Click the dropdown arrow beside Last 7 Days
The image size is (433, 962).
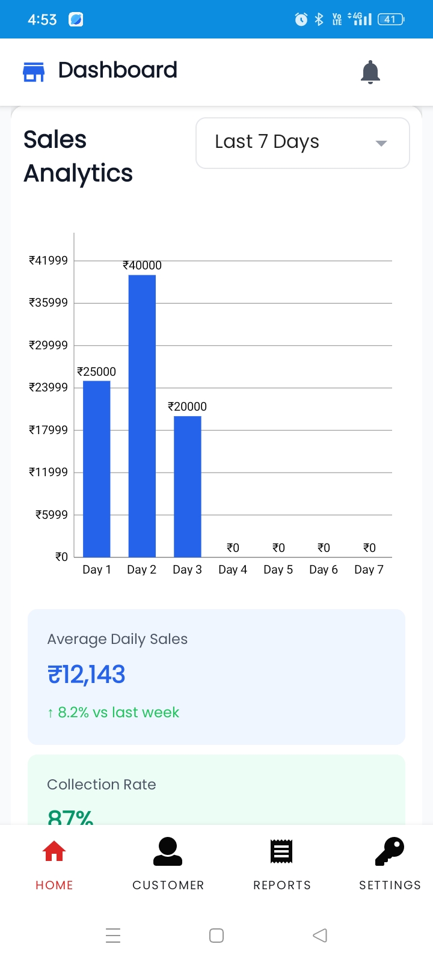click(x=381, y=143)
